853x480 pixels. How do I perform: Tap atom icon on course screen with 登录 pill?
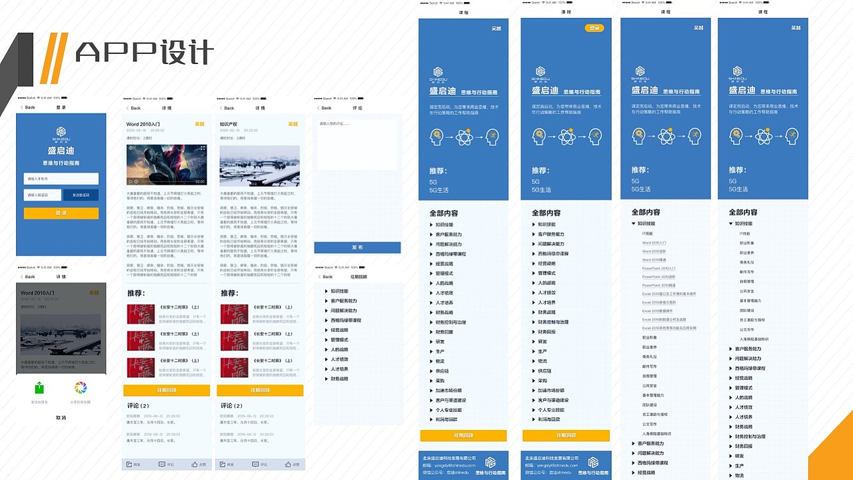[x=566, y=137]
